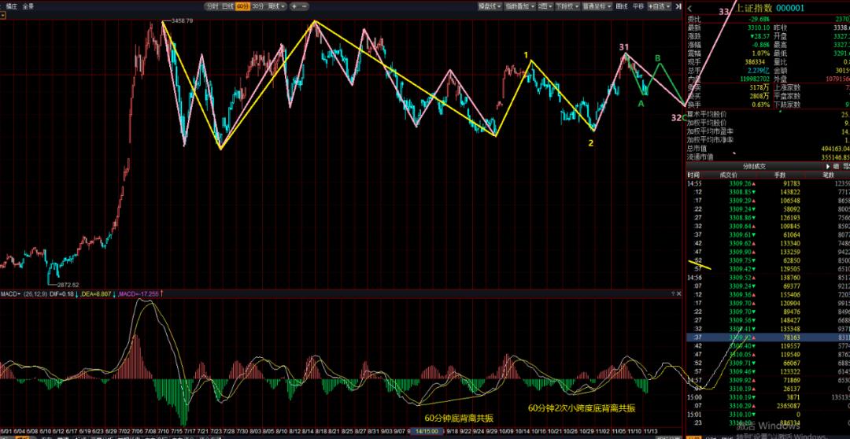Click the highlighted 14/15:00 time axis marker
850x439 pixels.
tap(426, 432)
